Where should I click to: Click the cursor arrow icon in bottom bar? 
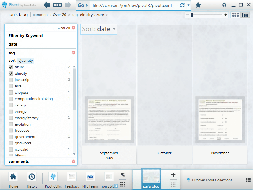[123, 175]
